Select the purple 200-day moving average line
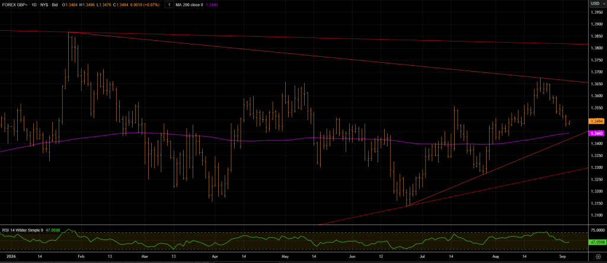 271,140
